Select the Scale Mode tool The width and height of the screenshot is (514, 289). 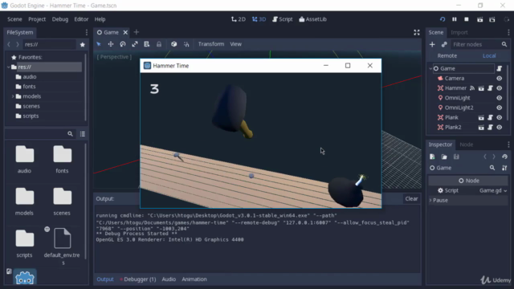135,44
